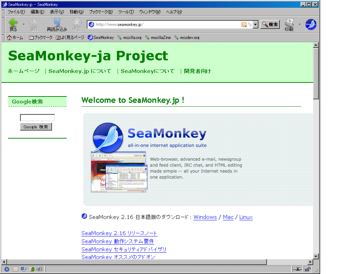This screenshot has width=337, height=274.
Task: Open the 移動(G) menu
Action: [x=77, y=12]
